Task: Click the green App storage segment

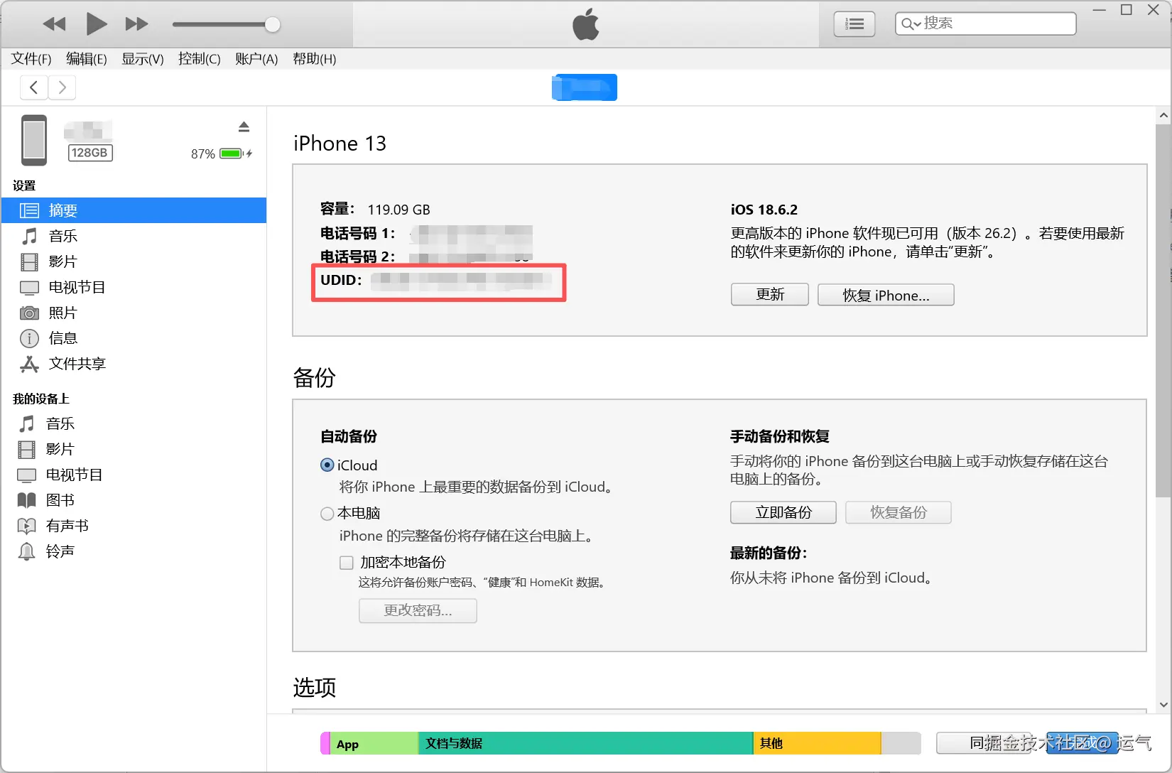Action: pos(374,744)
